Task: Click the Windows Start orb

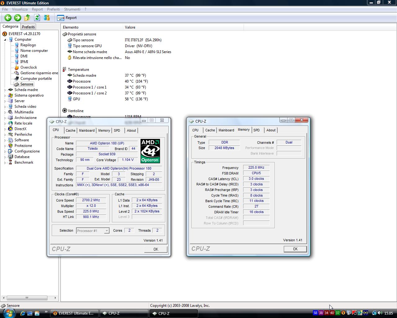Action: pyautogui.click(x=8, y=313)
